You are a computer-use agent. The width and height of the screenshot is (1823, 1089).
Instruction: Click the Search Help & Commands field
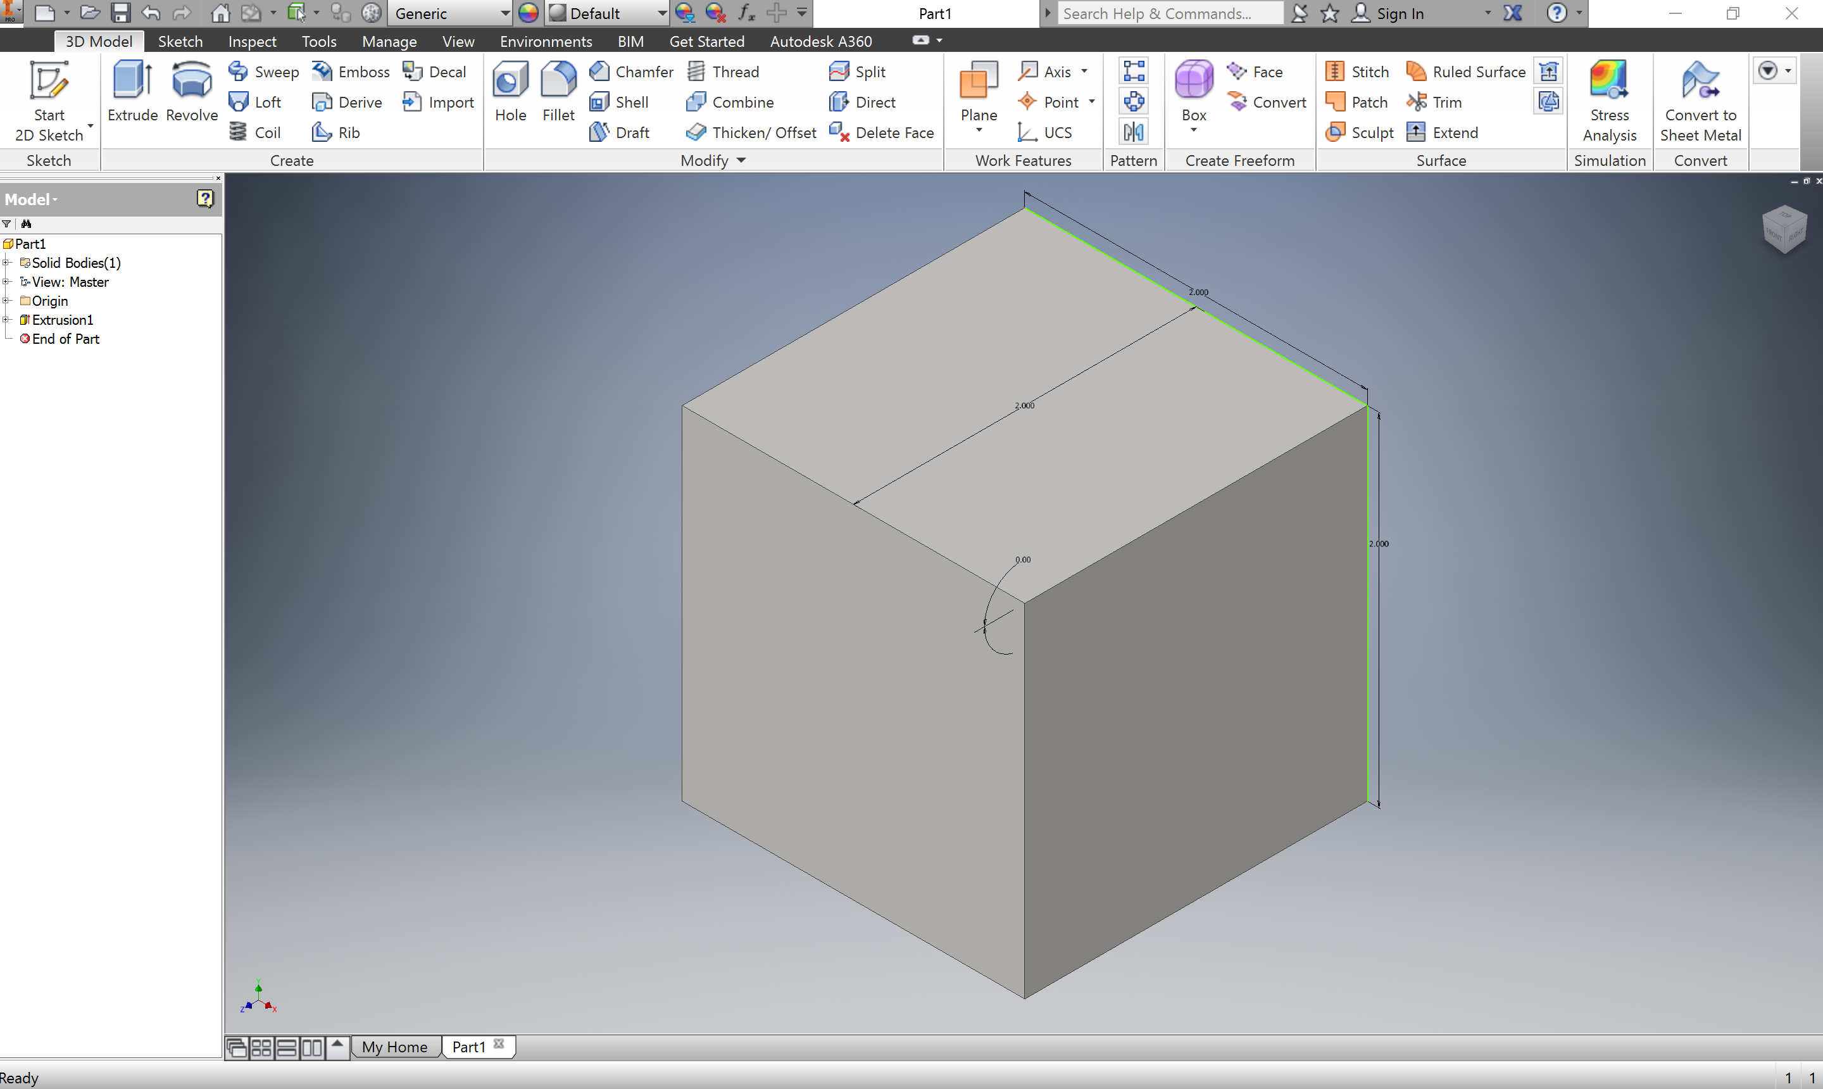(x=1169, y=13)
